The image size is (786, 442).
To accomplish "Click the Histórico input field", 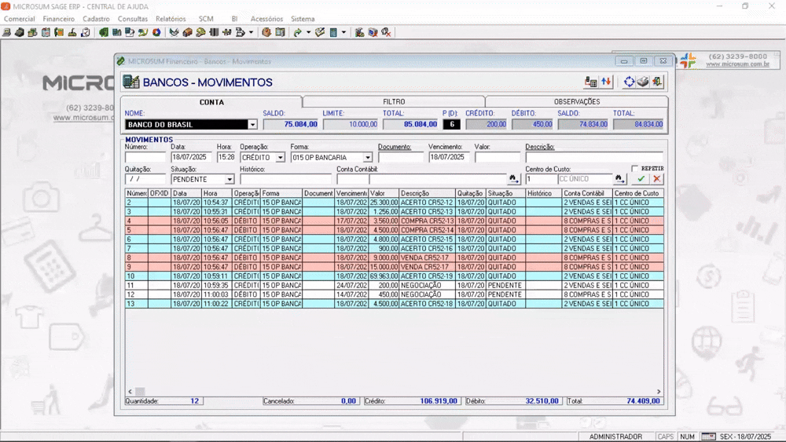I will [x=286, y=179].
